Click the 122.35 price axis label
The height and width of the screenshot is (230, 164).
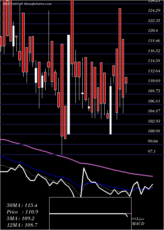(154, 21)
